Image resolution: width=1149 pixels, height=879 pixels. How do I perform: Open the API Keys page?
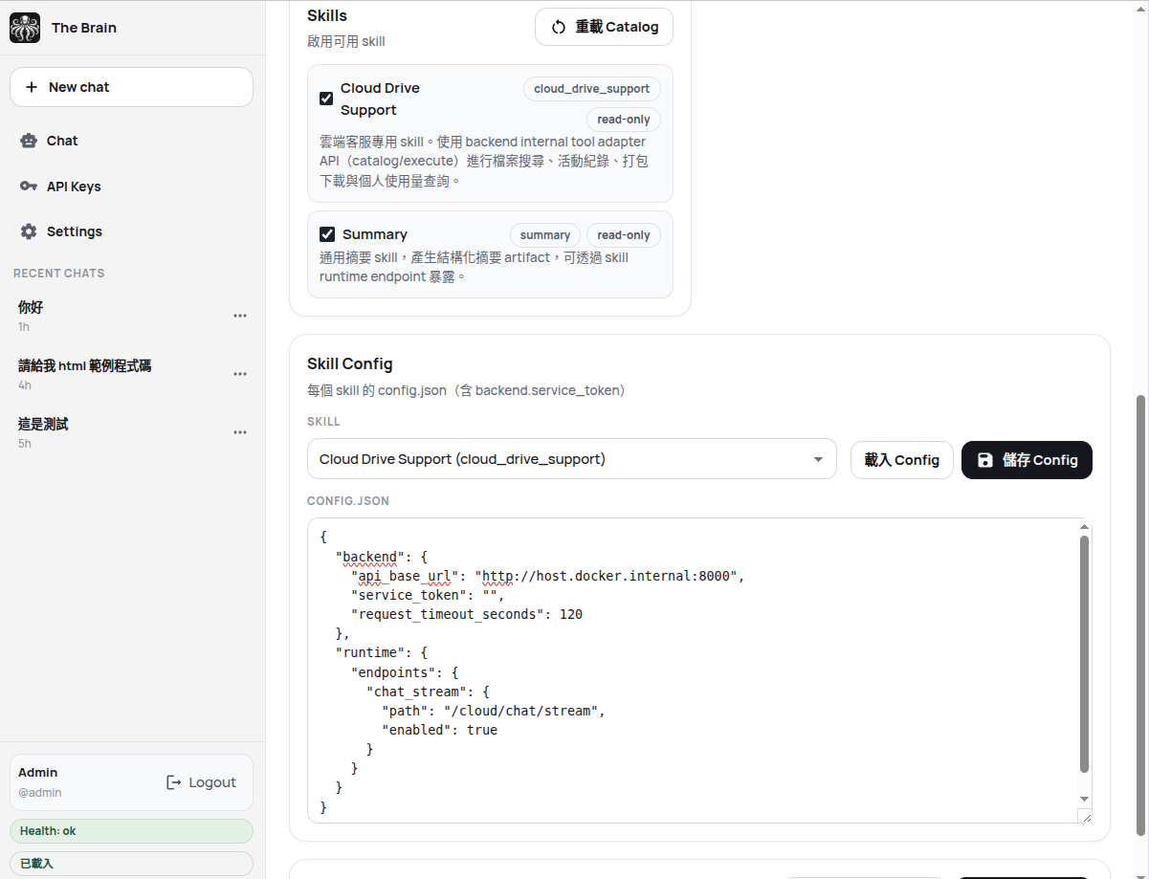click(132, 187)
